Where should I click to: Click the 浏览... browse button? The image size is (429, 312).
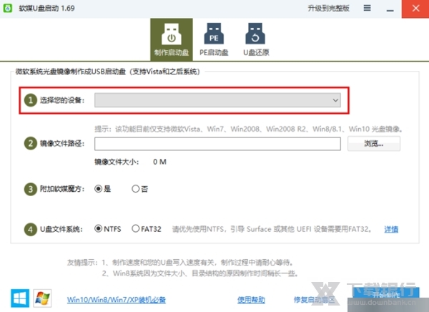point(374,144)
